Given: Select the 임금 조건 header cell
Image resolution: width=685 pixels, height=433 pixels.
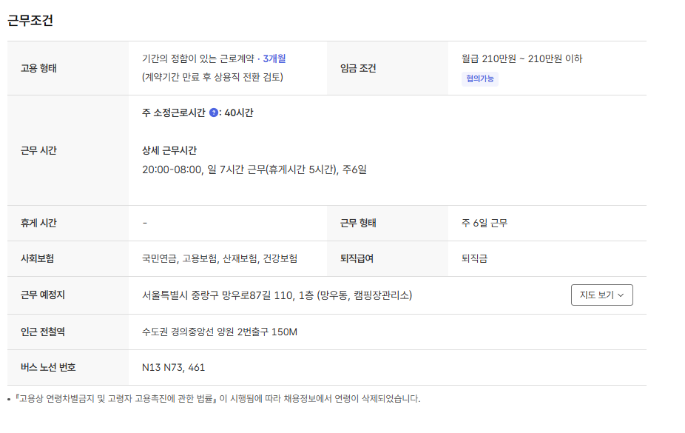Looking at the screenshot, I should tap(358, 69).
